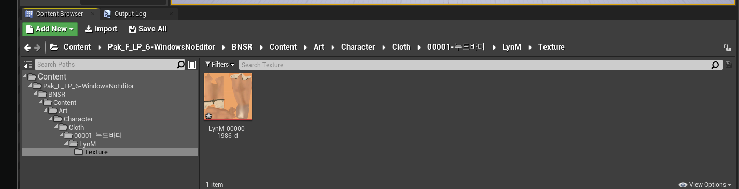This screenshot has height=189, width=739.
Task: Click the Save All button
Action: click(x=148, y=29)
